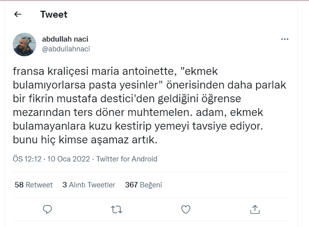Open the 3 Alıntı Tweetler list
The width and height of the screenshot is (309, 227).
tap(89, 185)
